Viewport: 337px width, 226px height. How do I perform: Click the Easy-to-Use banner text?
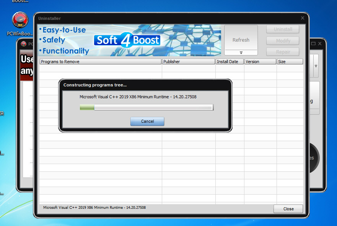click(64, 30)
